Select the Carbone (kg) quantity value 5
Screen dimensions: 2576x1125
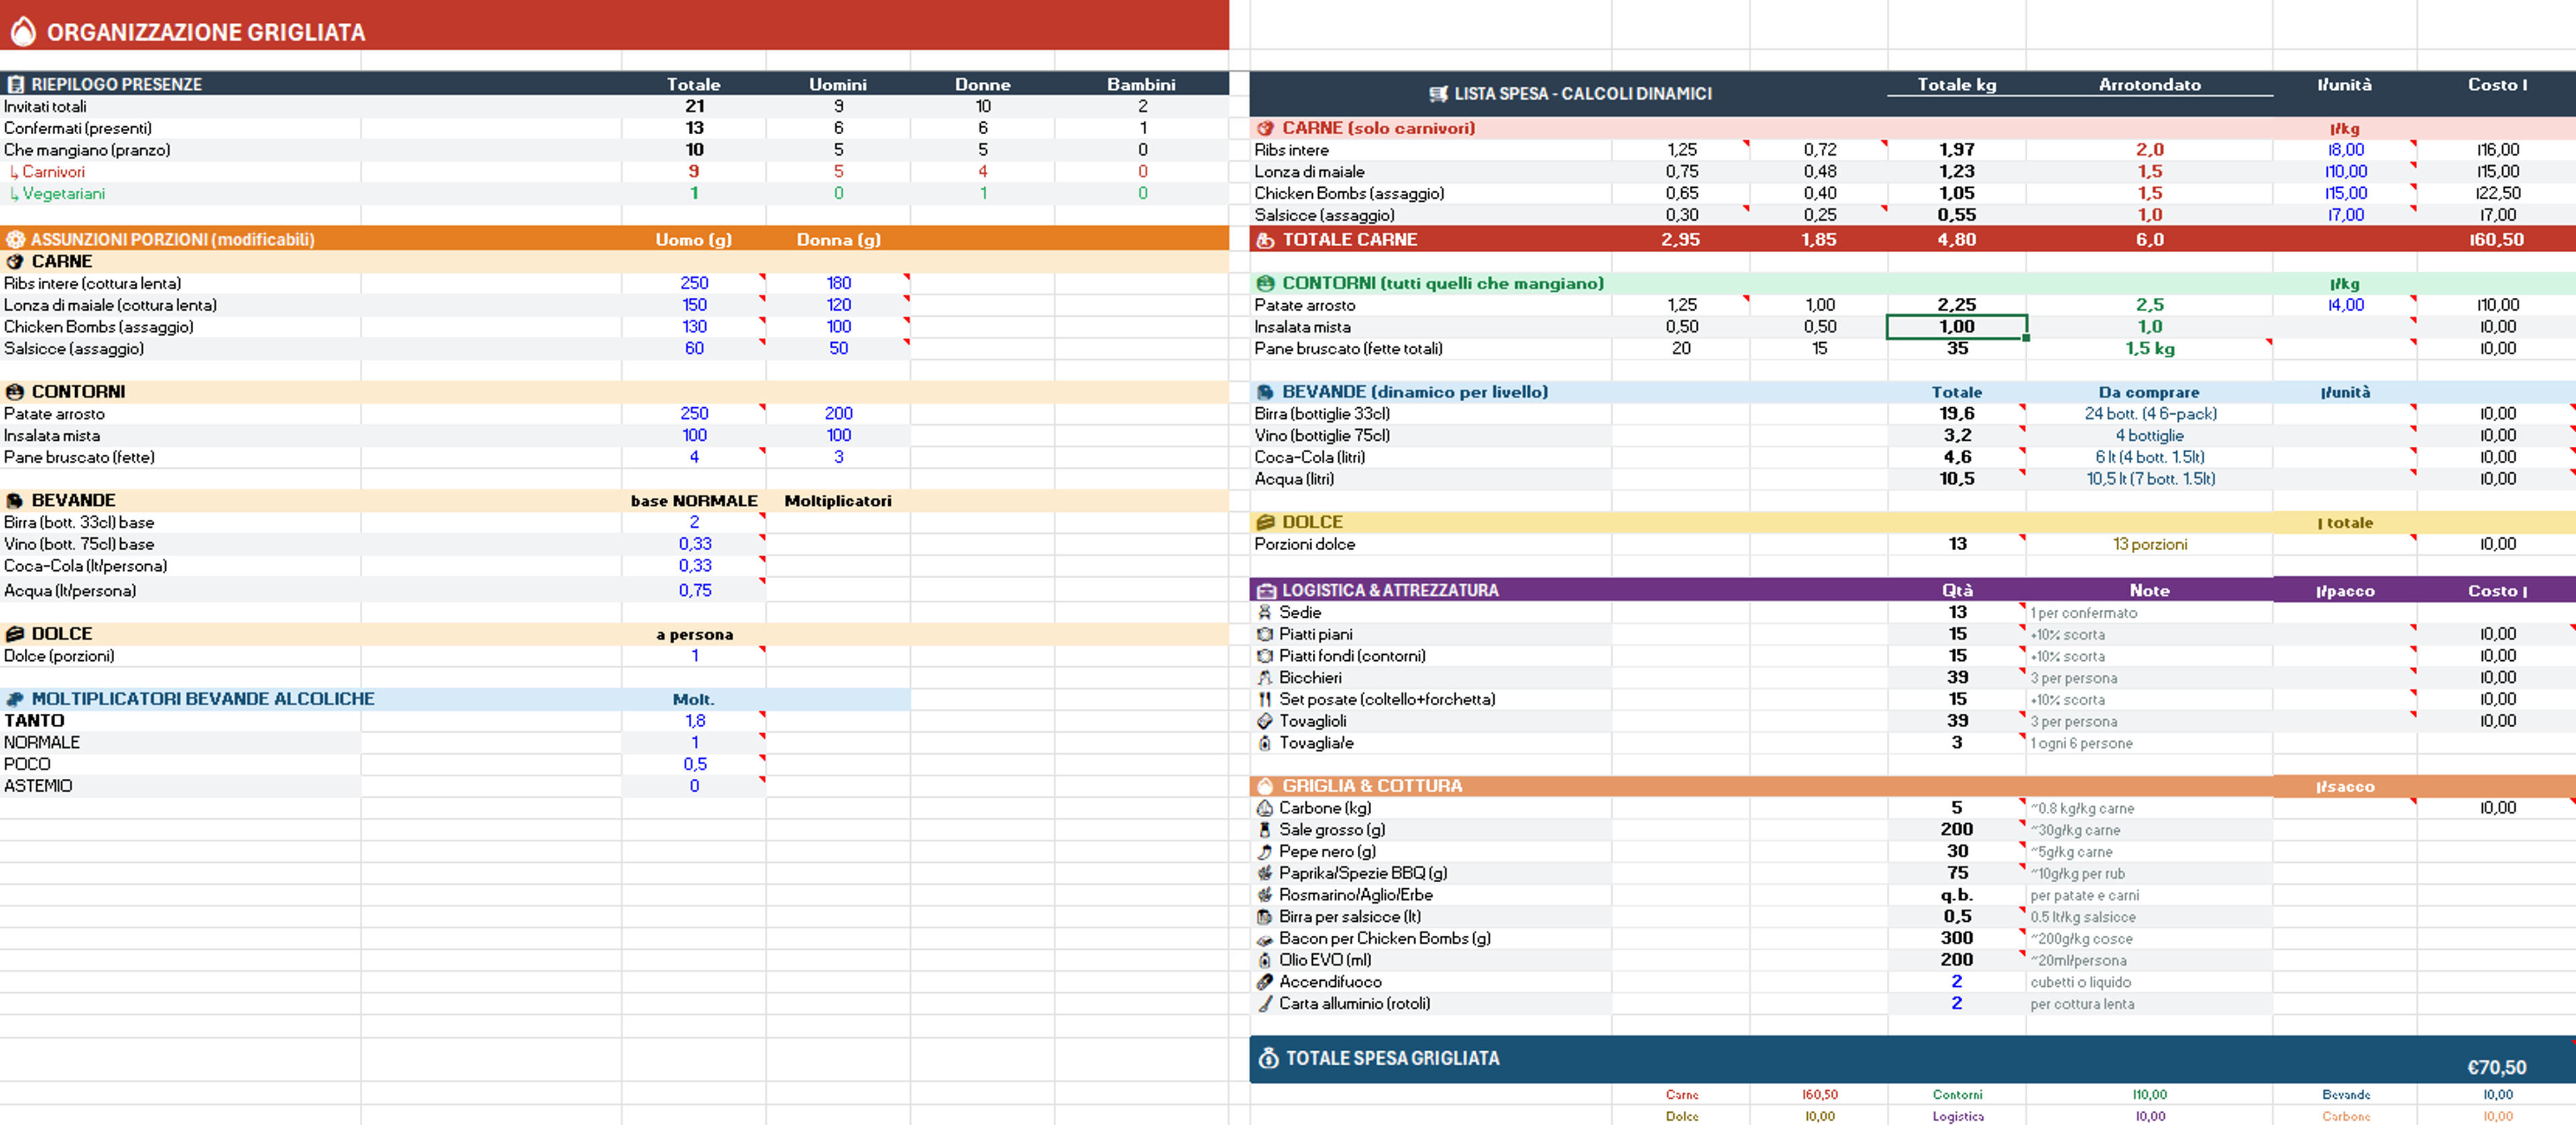pos(1957,808)
